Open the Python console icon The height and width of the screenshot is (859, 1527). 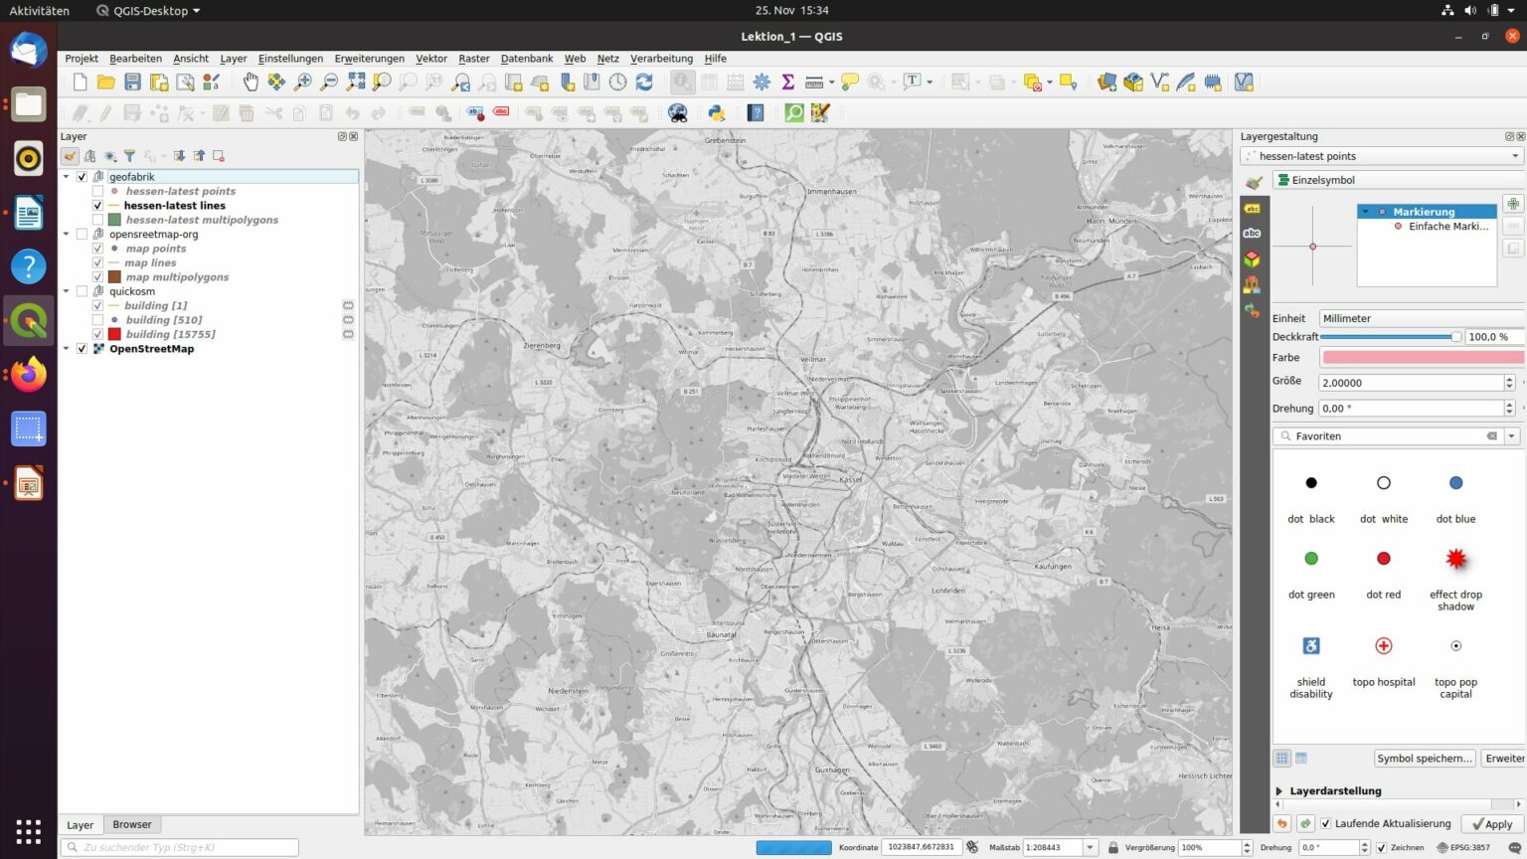click(717, 113)
